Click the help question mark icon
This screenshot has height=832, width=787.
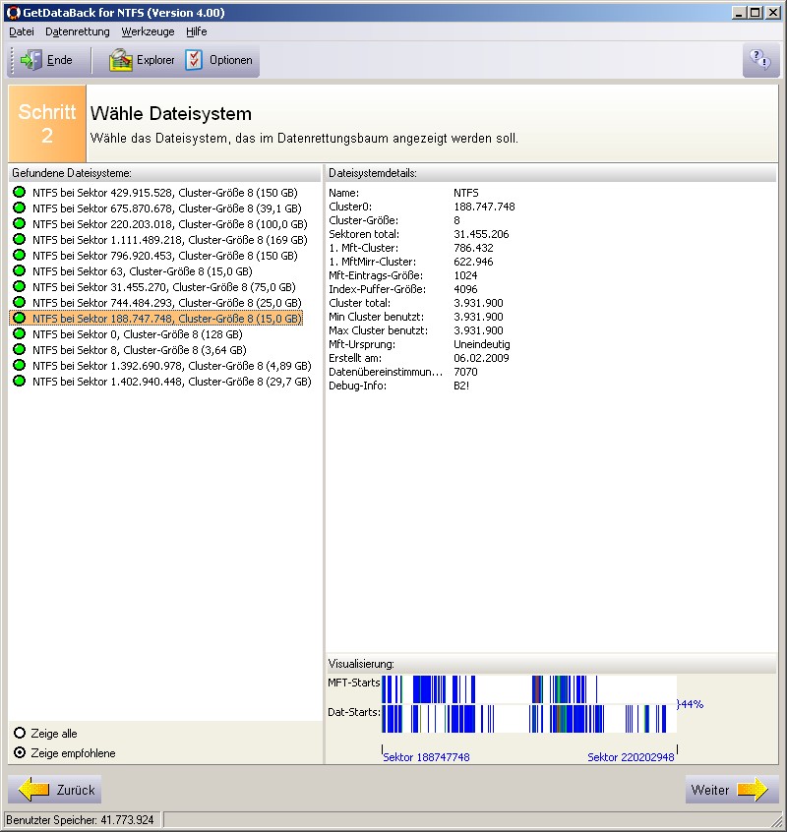(760, 60)
